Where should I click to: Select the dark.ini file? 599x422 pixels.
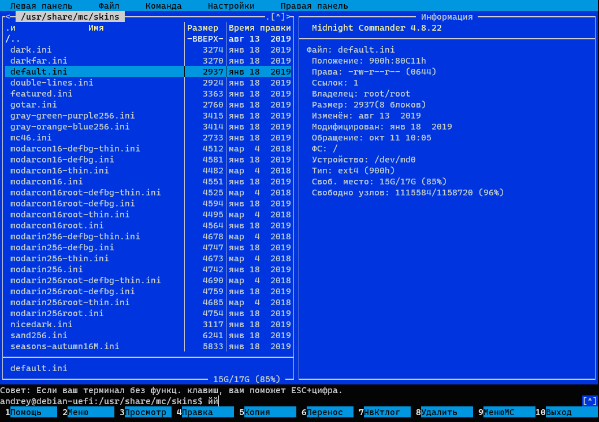pos(31,50)
